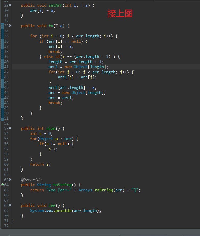The height and width of the screenshot is (236, 200).
Task: Click 'null' in the size method condition
Action: click(x=62, y=144)
